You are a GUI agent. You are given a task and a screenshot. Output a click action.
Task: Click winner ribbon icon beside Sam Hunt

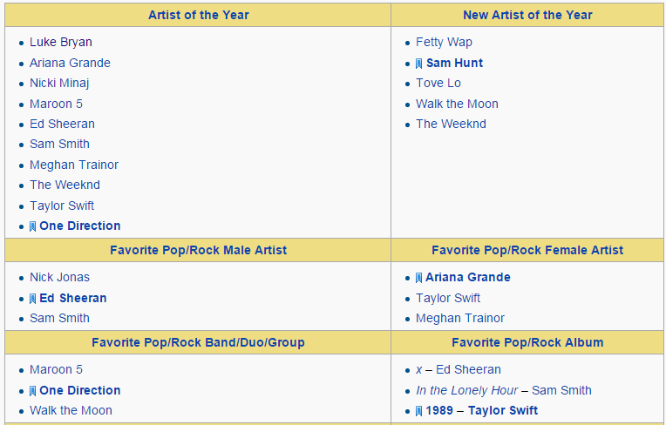click(x=419, y=64)
